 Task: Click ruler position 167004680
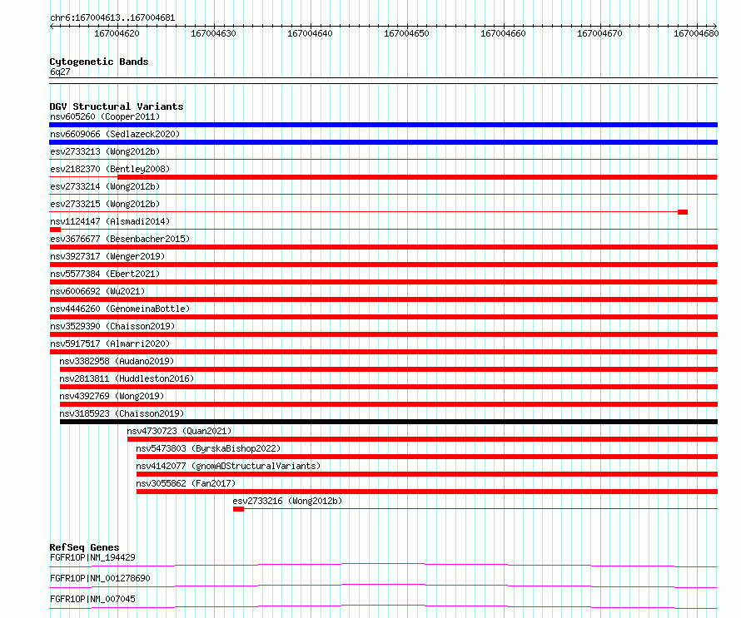click(696, 33)
